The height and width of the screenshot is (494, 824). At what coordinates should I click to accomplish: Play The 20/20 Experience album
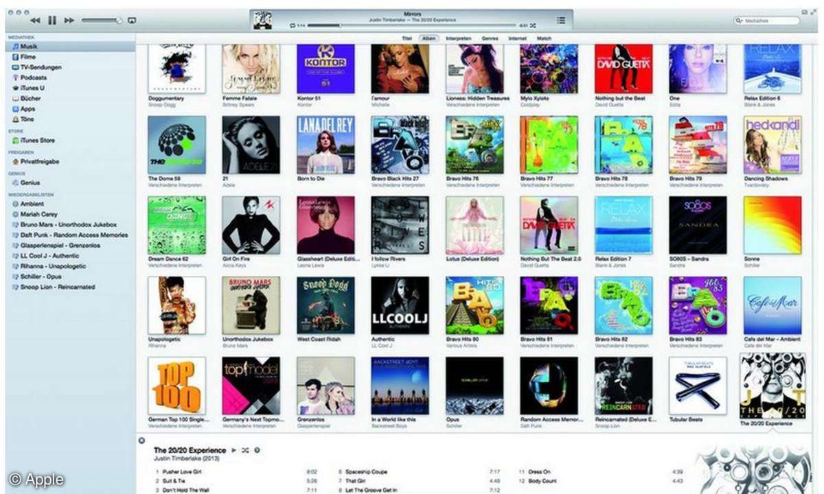tap(233, 450)
